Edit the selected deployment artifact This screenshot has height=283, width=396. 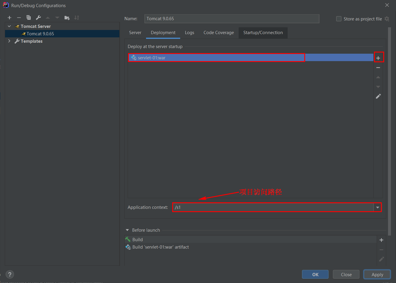coord(378,96)
